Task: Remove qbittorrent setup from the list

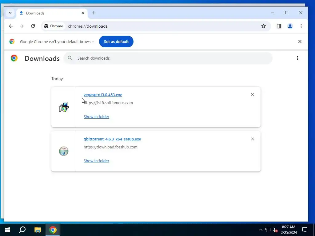Action: pyautogui.click(x=253, y=139)
